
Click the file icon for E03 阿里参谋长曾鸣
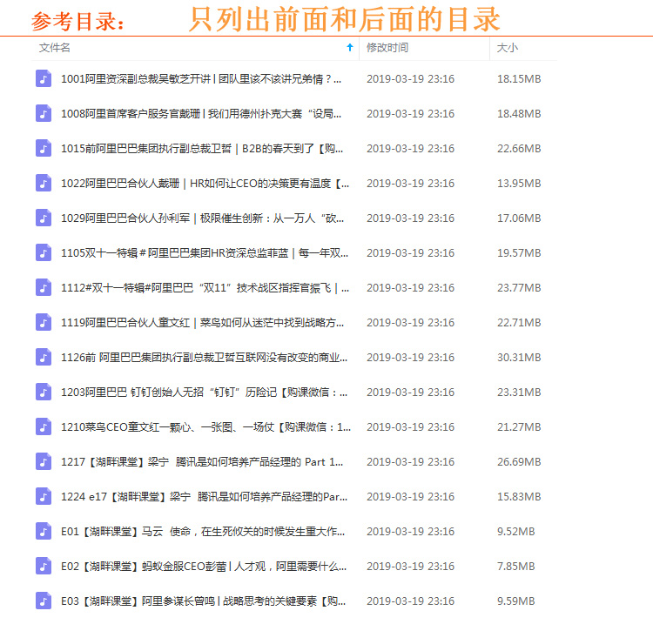[x=44, y=601]
